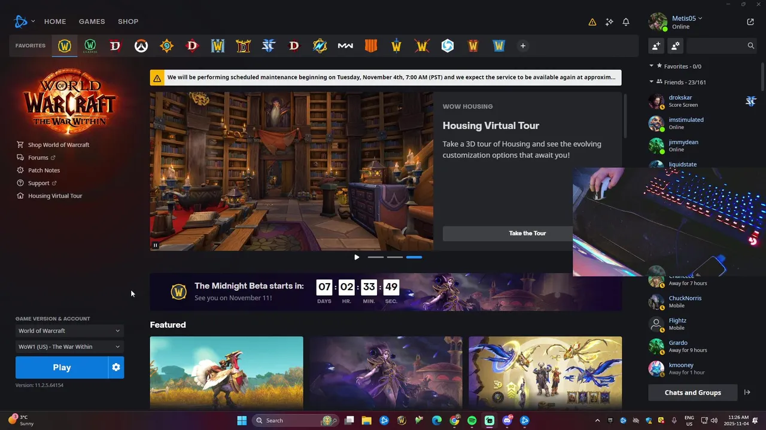Open the WoW1 (US) account dropdown
Viewport: 766px width, 430px height.
point(69,346)
